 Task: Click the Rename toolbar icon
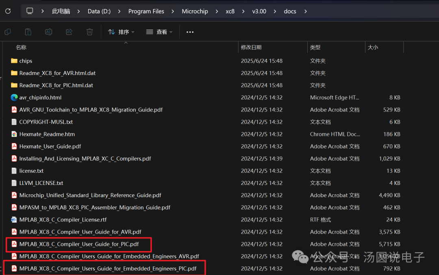coord(48,32)
